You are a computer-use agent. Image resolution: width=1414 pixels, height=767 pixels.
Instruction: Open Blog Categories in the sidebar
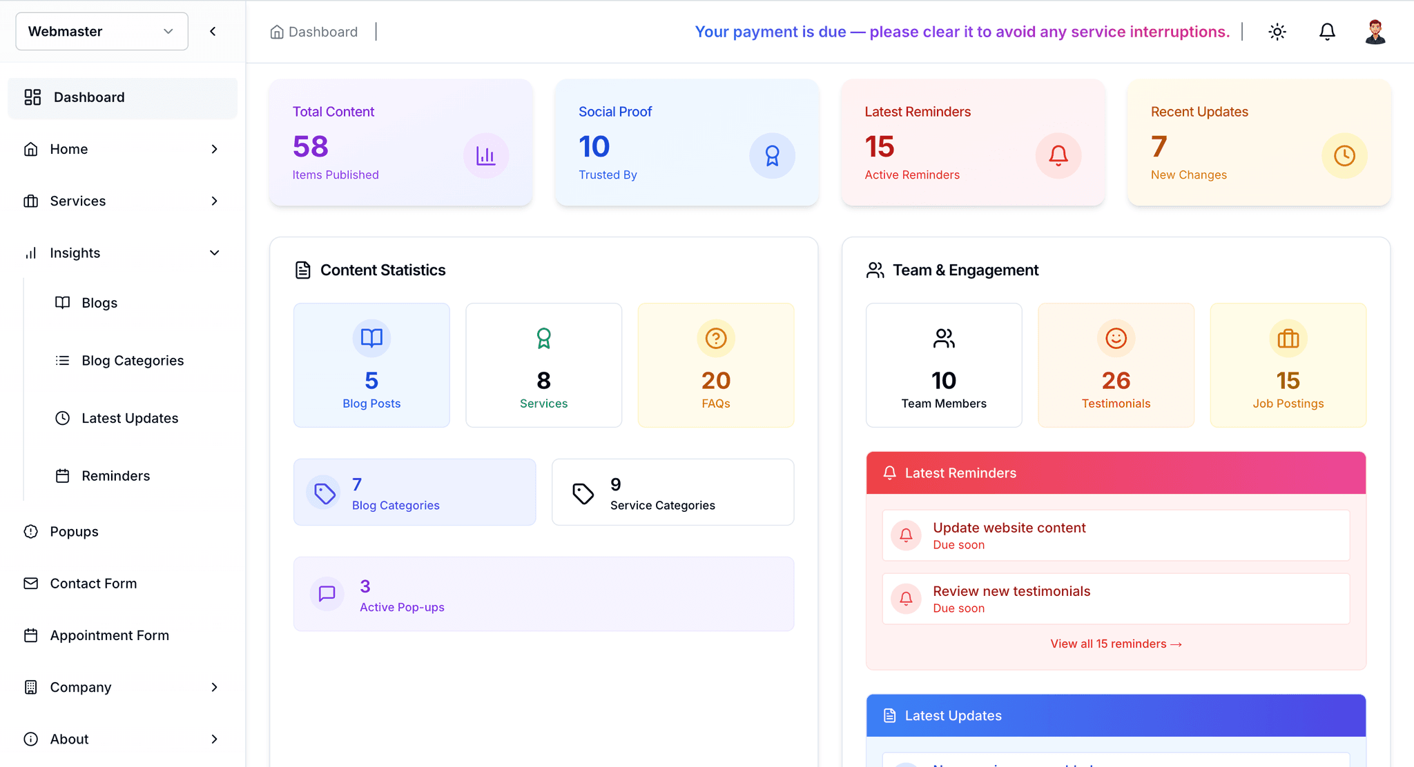132,360
